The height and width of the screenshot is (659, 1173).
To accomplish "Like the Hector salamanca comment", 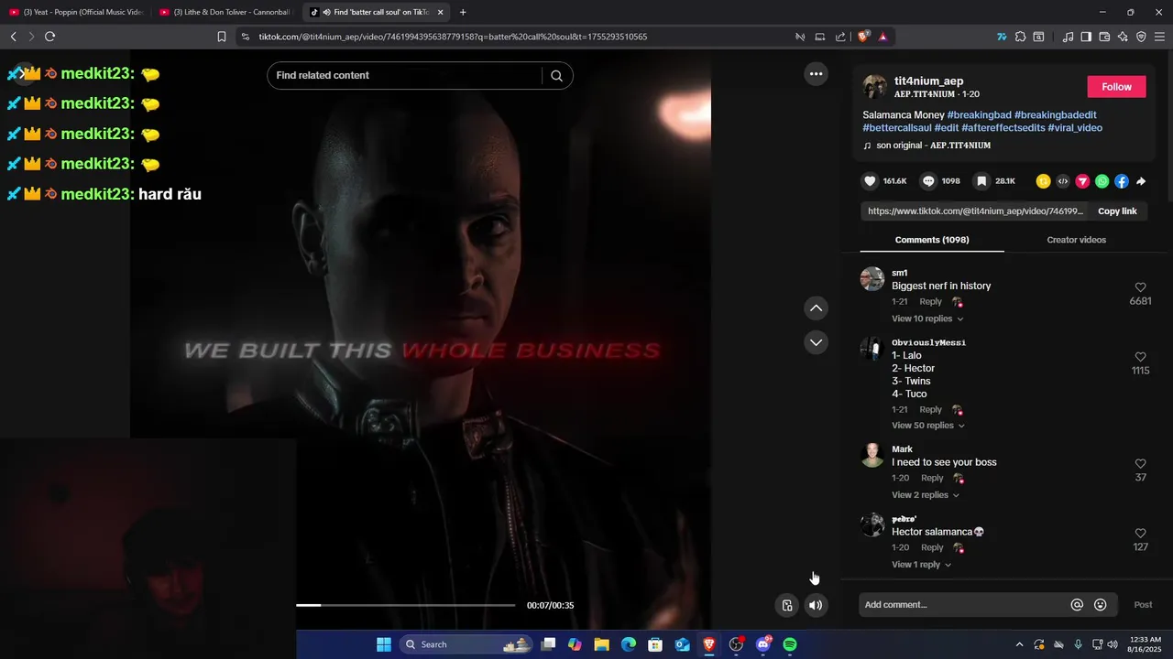I will [1141, 534].
